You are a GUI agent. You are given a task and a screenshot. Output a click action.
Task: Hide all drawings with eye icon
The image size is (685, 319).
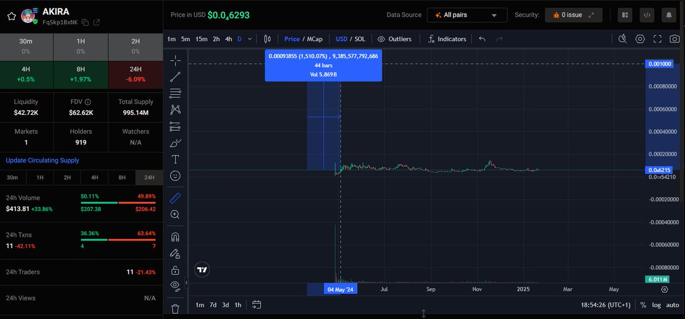tap(175, 286)
